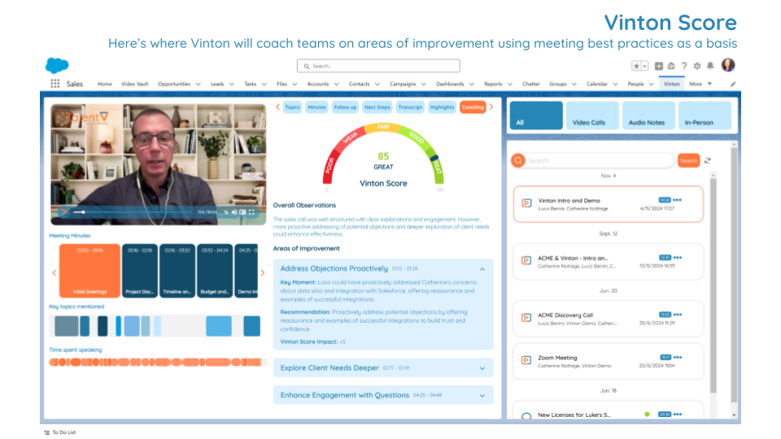The width and height of the screenshot is (781, 439).
Task: Show All meetings filter
Action: click(536, 115)
